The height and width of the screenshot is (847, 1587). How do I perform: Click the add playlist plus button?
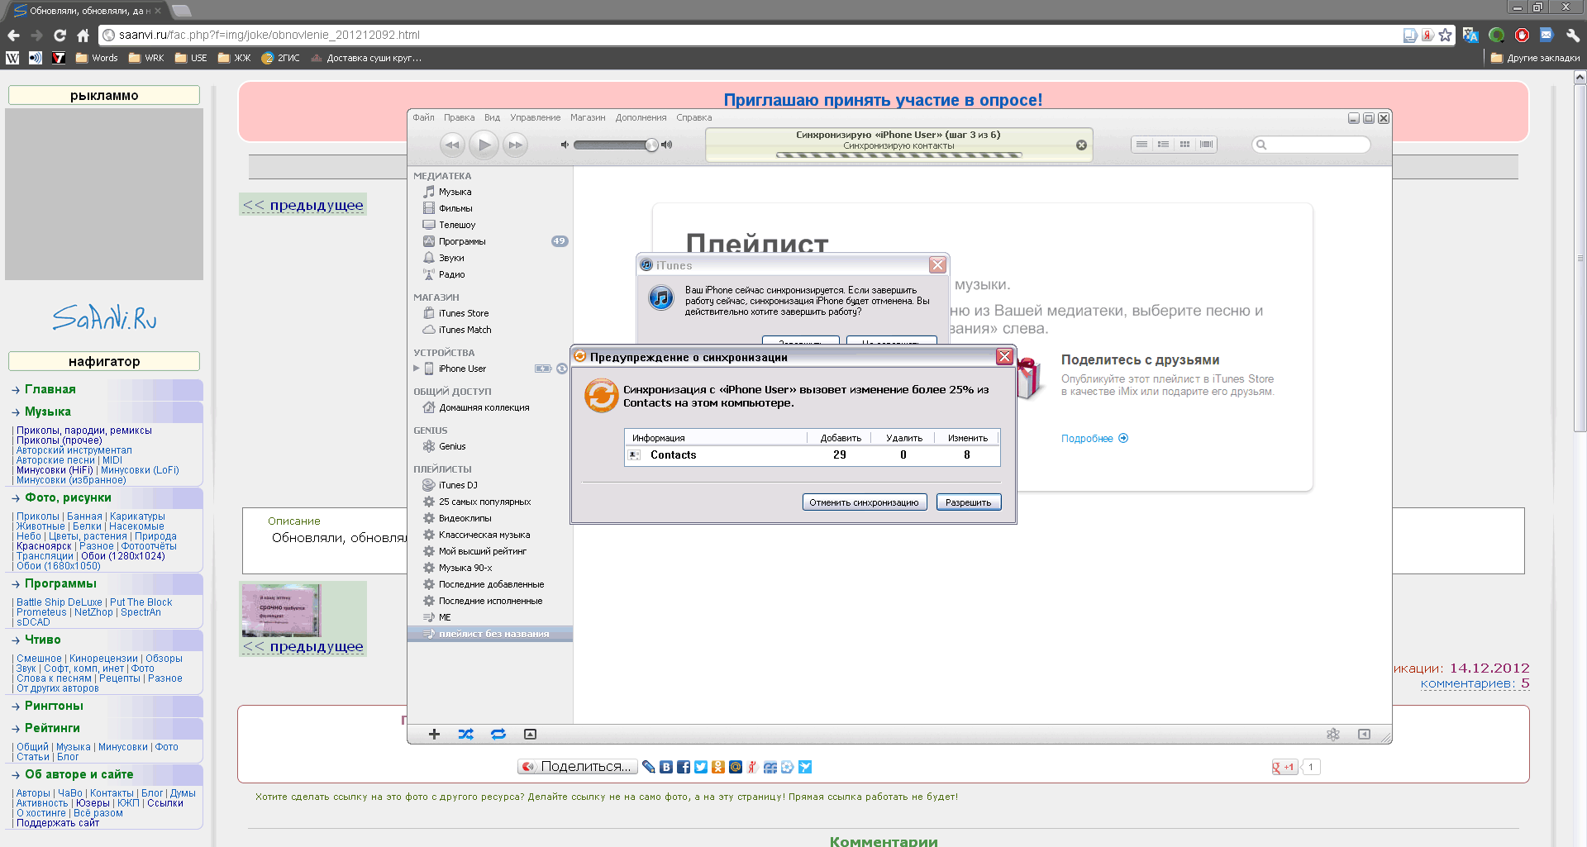tap(434, 734)
